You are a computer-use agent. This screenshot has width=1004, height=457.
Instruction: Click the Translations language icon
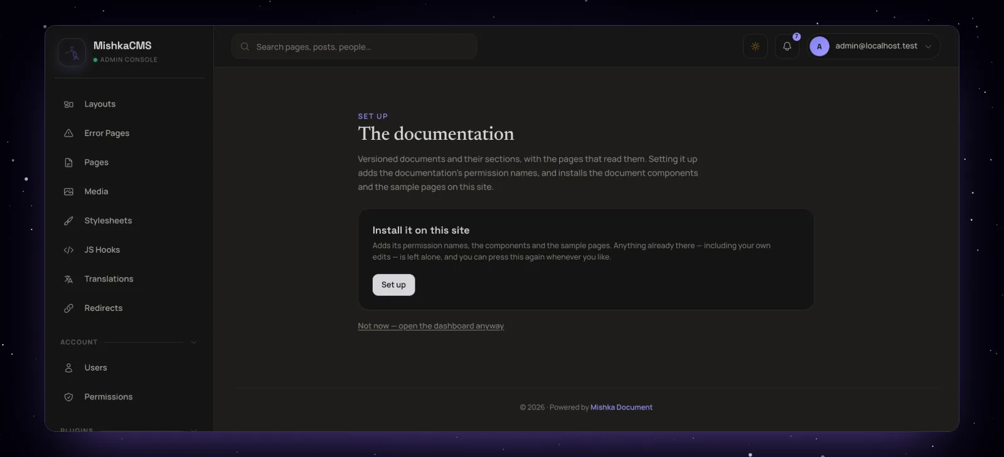click(x=69, y=279)
